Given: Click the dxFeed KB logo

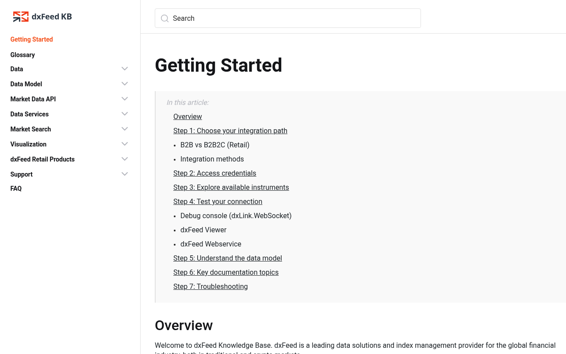Looking at the screenshot, I should 42,17.
